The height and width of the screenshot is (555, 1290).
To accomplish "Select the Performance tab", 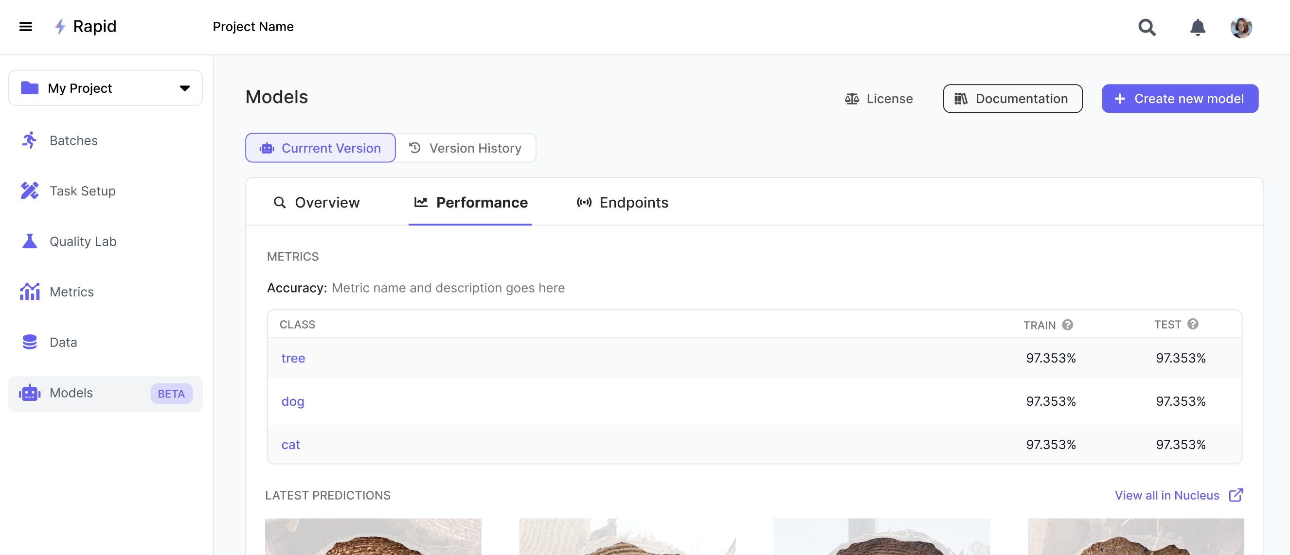I will 470,202.
